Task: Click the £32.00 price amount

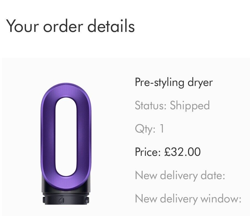Action: pyautogui.click(x=183, y=152)
